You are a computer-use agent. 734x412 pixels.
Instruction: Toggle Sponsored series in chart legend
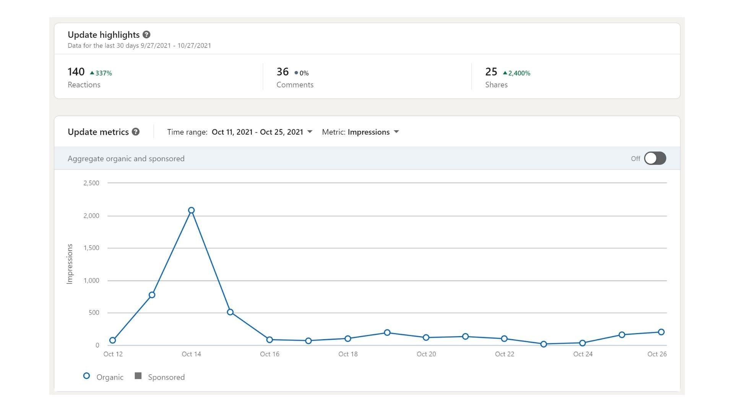pyautogui.click(x=160, y=377)
